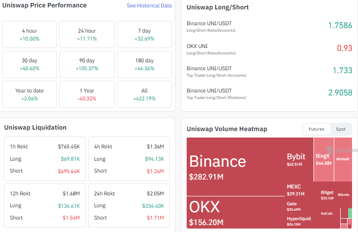
Task: Click the Gate heatmap tile
Action: click(302, 206)
